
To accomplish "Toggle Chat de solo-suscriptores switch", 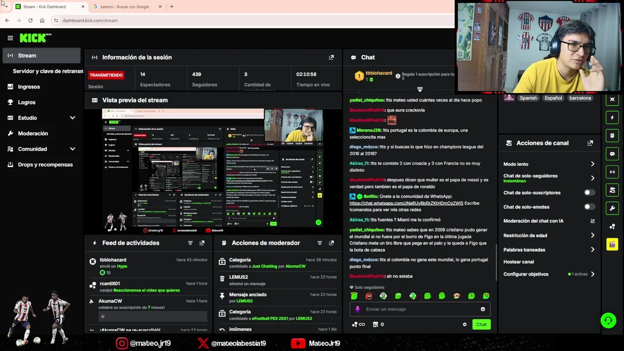I will click(x=589, y=193).
